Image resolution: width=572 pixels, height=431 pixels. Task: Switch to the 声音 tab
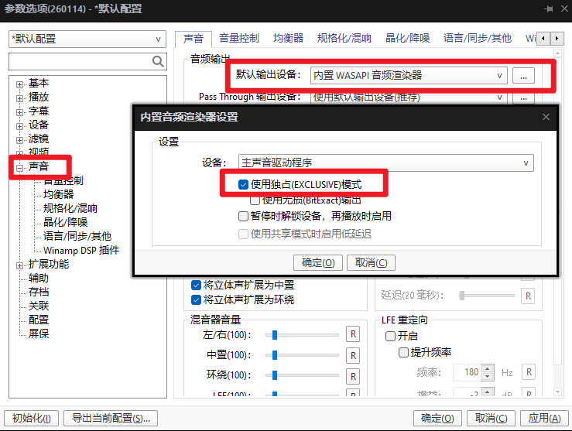click(x=194, y=38)
